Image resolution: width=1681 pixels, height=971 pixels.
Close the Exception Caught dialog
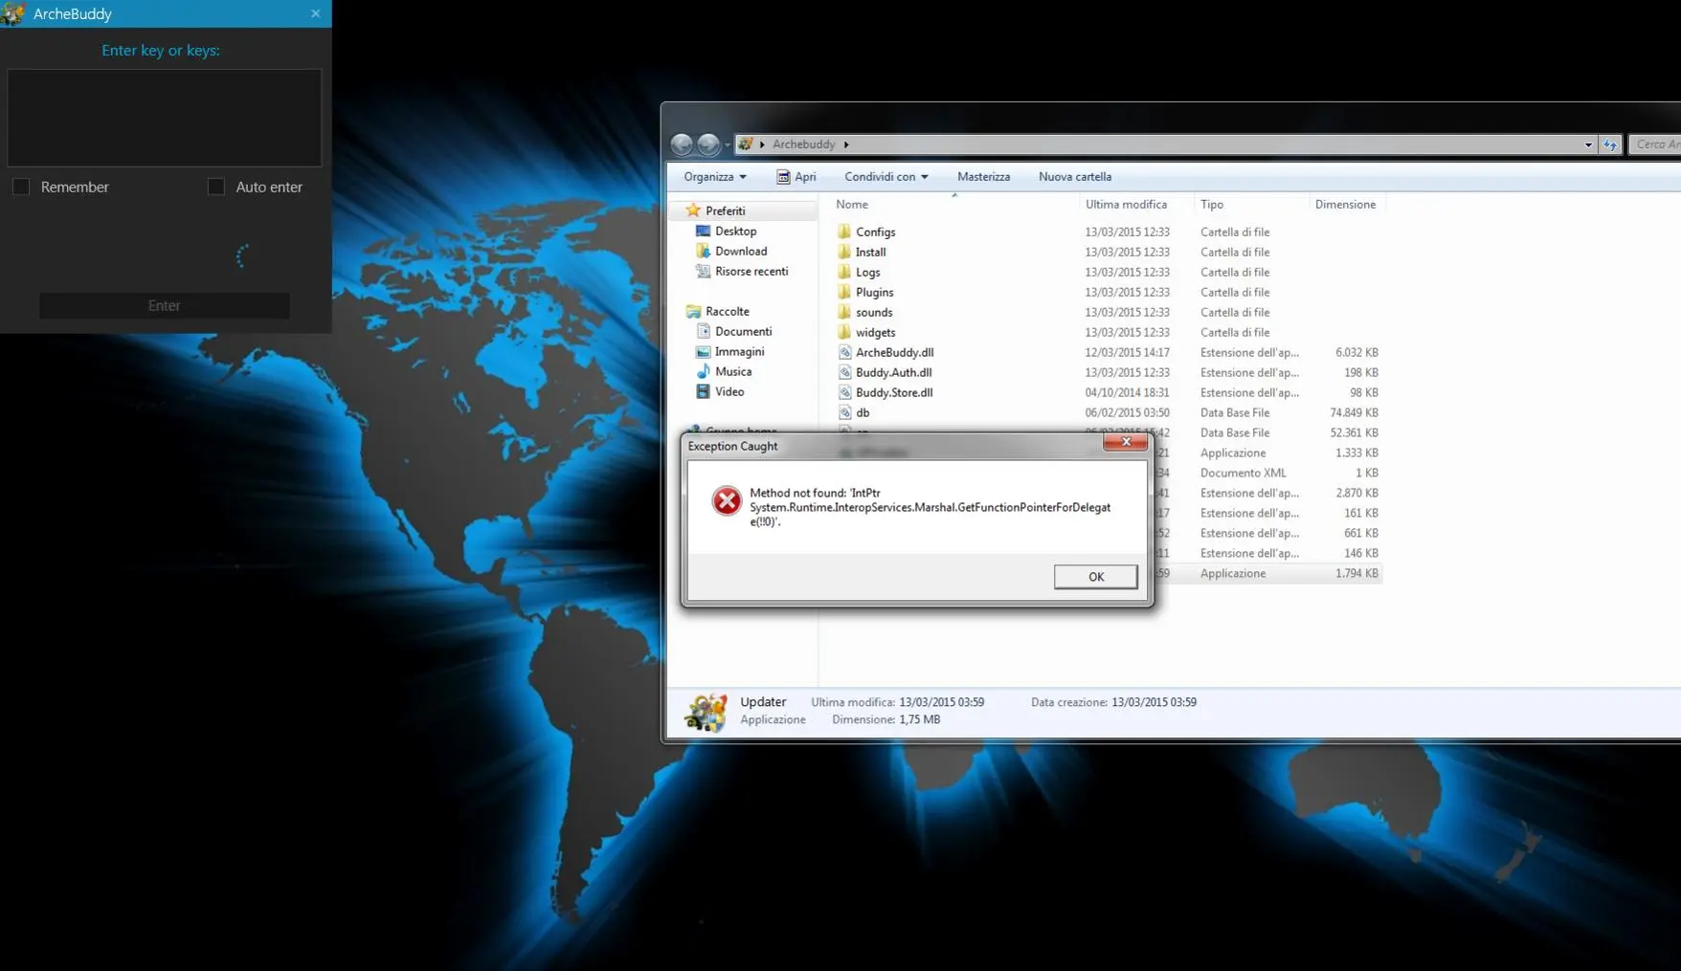(1126, 442)
